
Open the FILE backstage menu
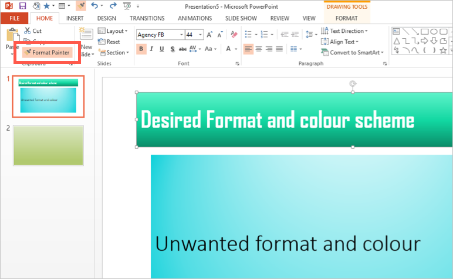14,18
